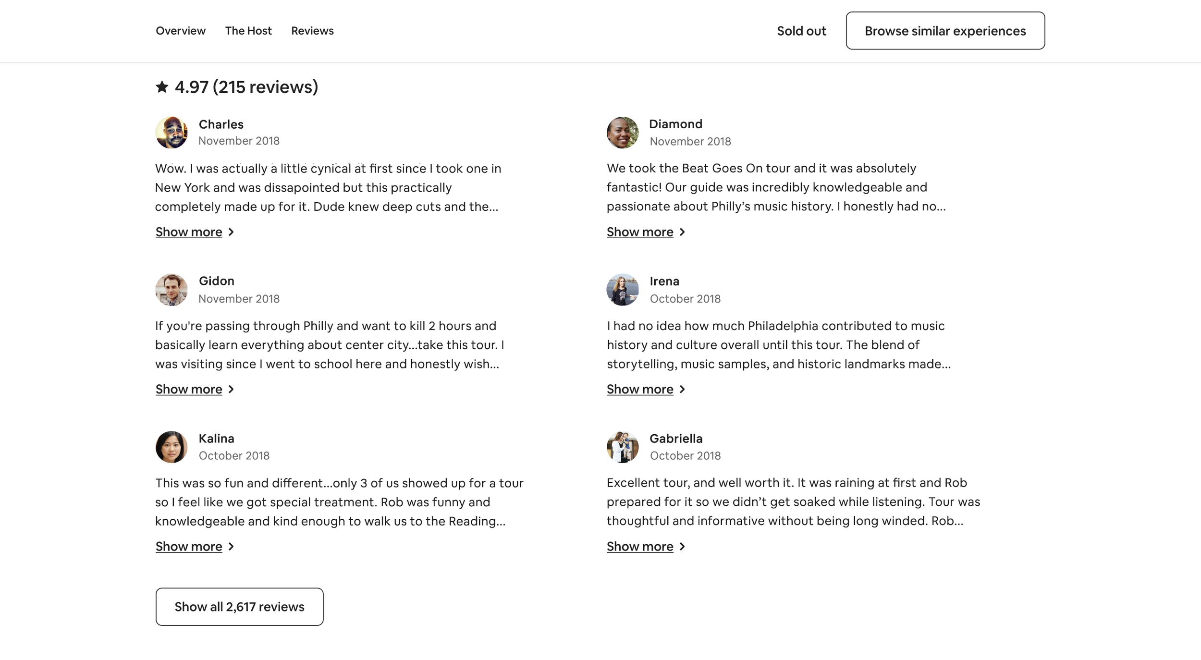Click chevron arrow next to Kalina's Show more
The width and height of the screenshot is (1201, 660).
(231, 547)
